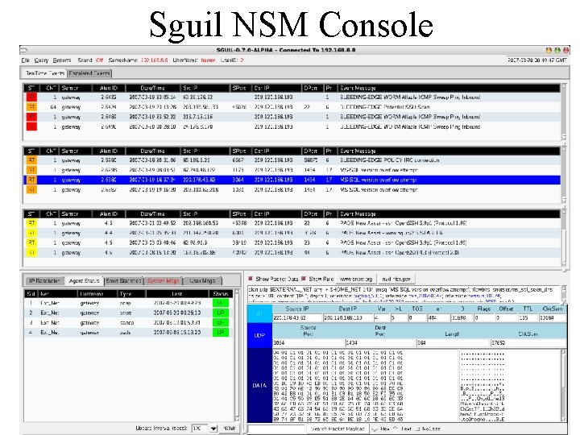This screenshot has height=435, width=580.
Task: Sort agents by the Type column header
Action: (x=131, y=294)
